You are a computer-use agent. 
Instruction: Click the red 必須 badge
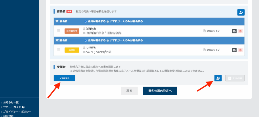(x=69, y=12)
